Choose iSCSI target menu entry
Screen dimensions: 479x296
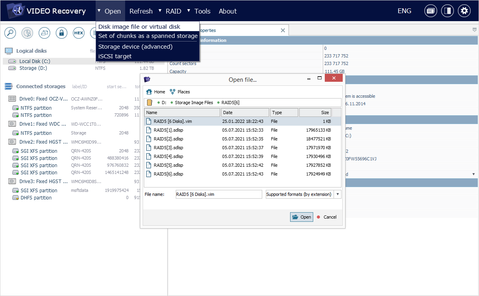147,56
